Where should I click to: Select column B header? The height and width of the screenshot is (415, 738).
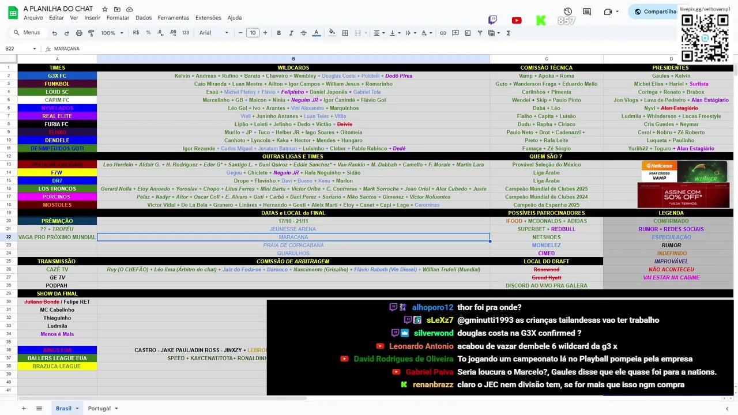coord(293,59)
